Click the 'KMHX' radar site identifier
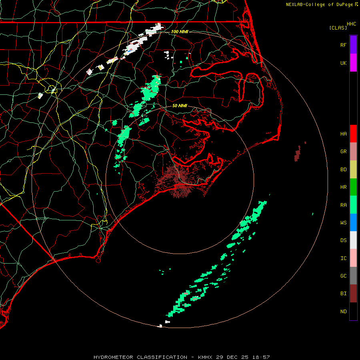 tap(205, 357)
